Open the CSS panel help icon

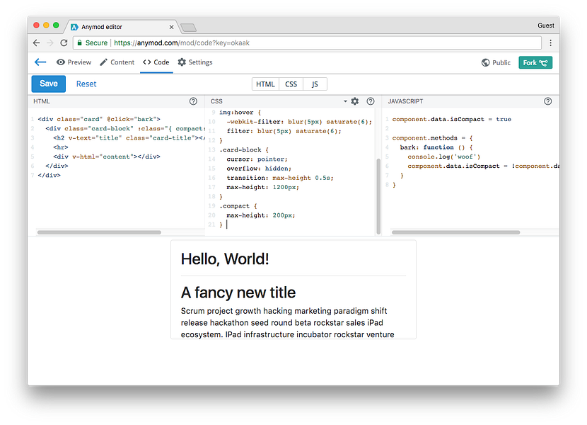point(371,101)
